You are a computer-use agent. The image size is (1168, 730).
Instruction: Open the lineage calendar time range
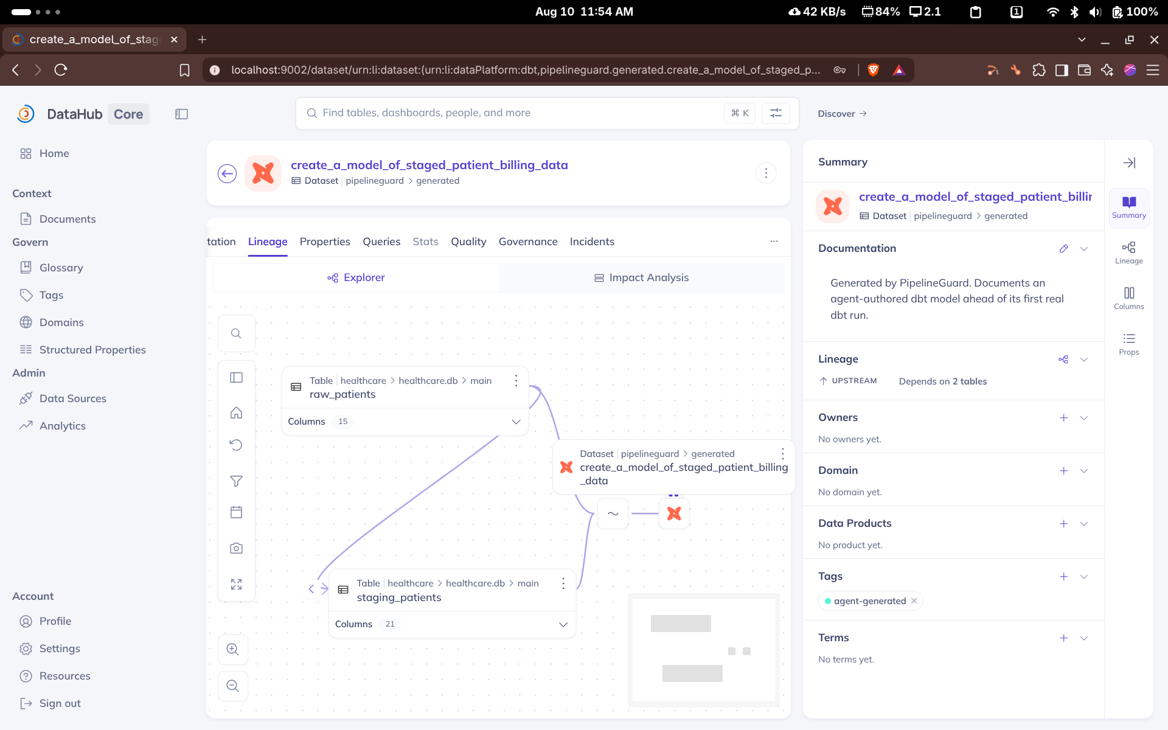[236, 512]
